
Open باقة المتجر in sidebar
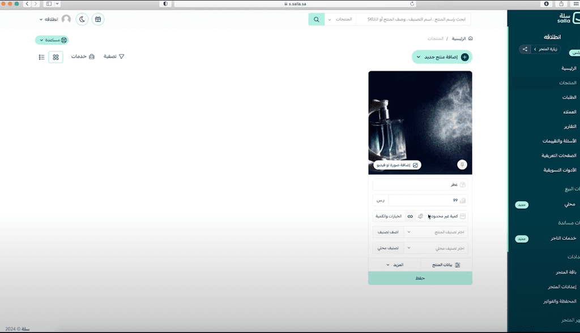click(566, 273)
